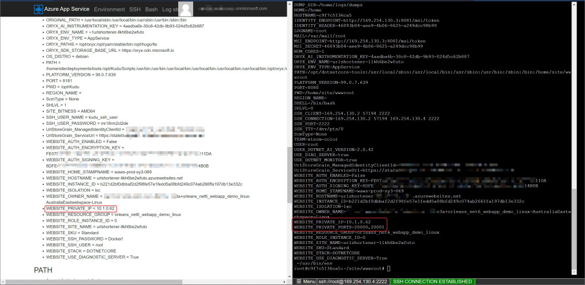This screenshot has height=285, width=585.
Task: Click the vertical scrollbar thumb of Kudu page
Action: tap(289, 175)
